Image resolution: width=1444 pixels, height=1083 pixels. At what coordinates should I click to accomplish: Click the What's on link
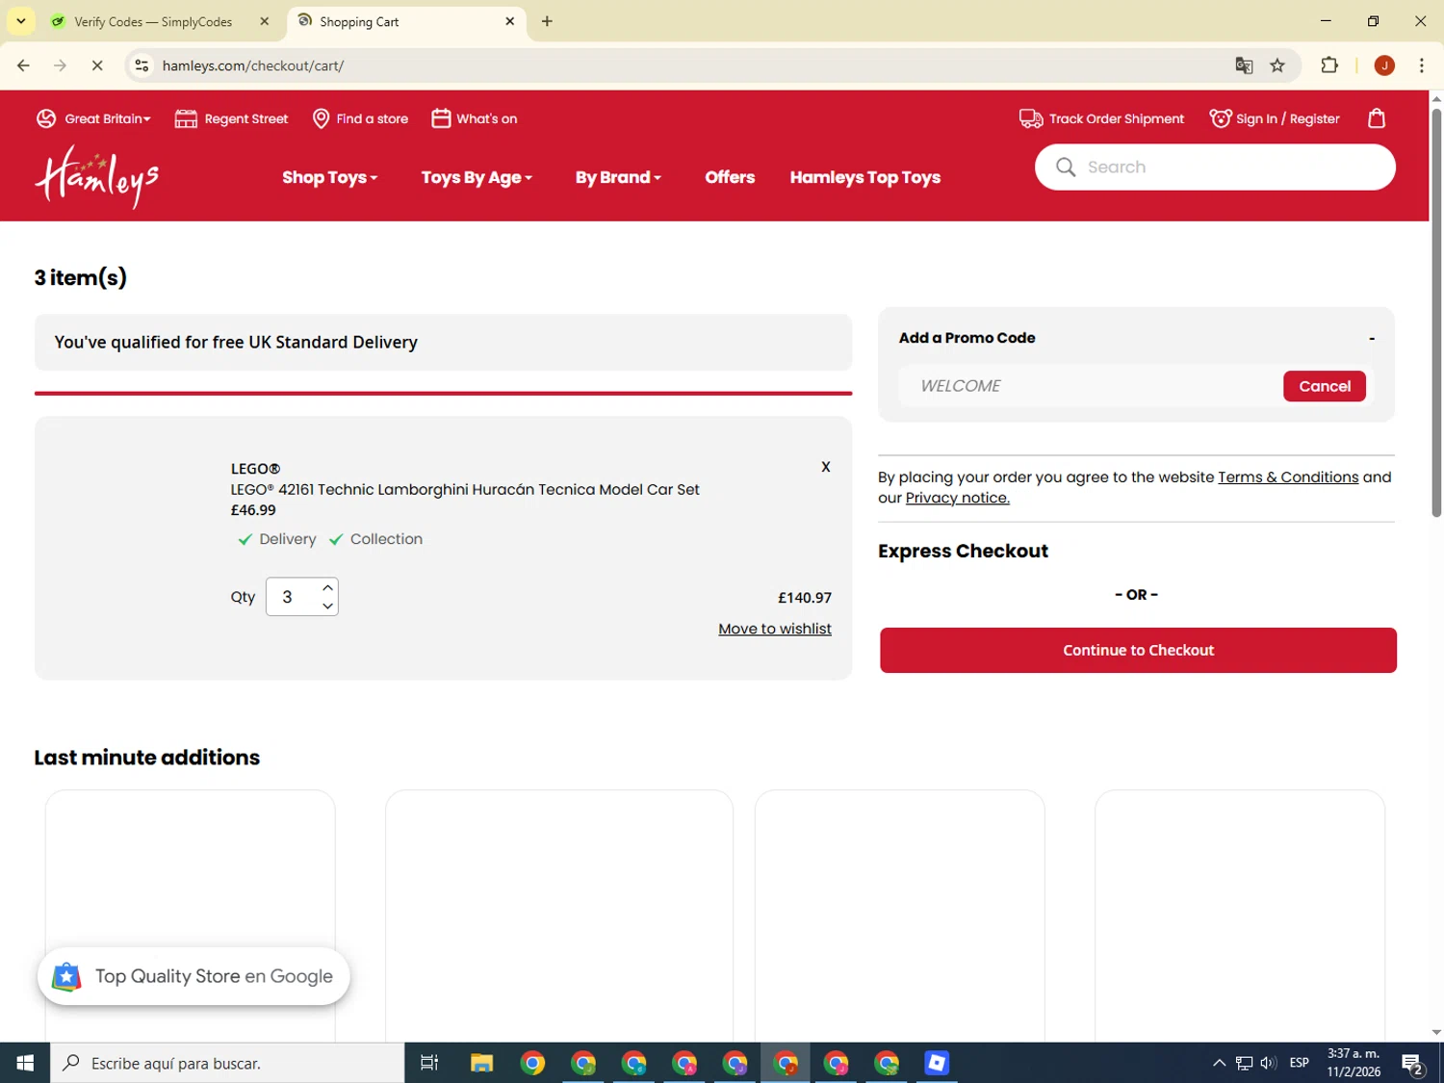[486, 118]
